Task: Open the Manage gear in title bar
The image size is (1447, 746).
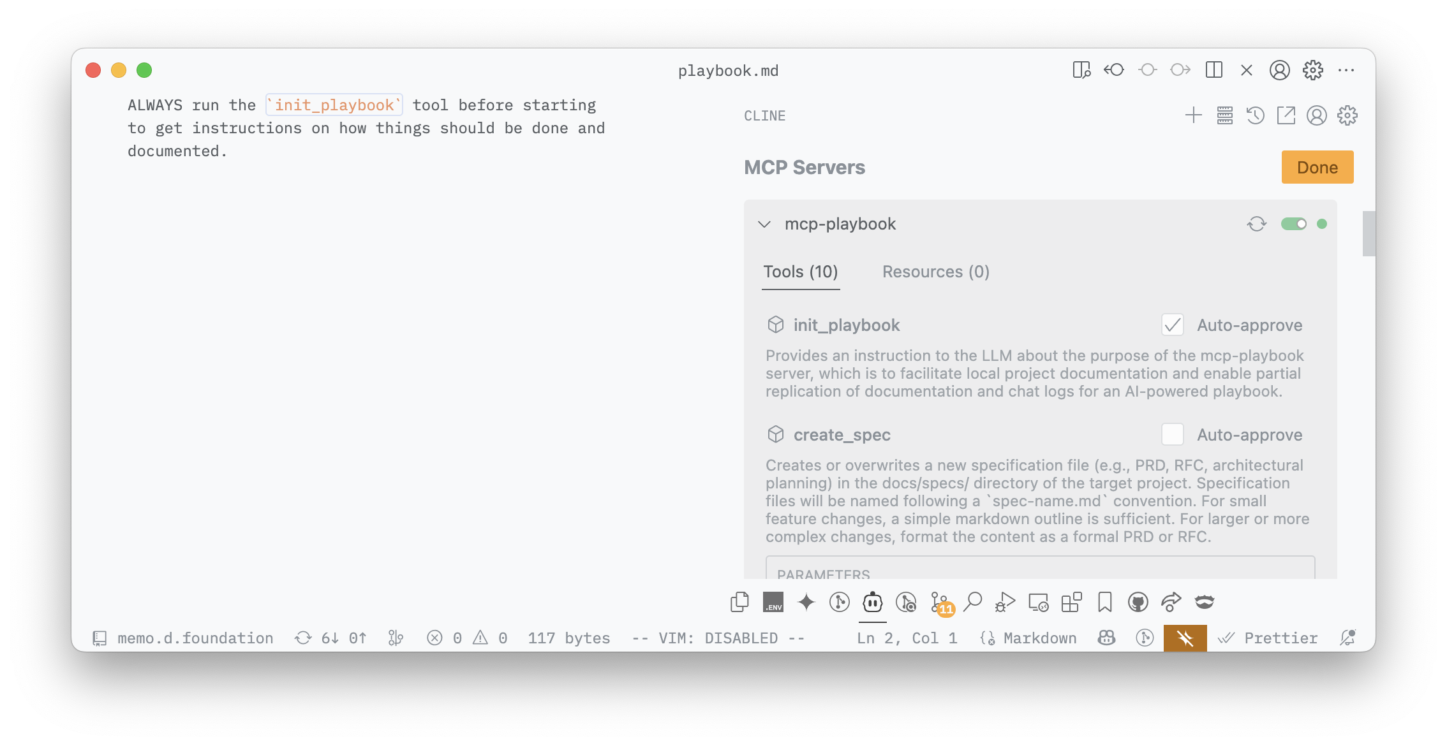Action: pos(1313,70)
